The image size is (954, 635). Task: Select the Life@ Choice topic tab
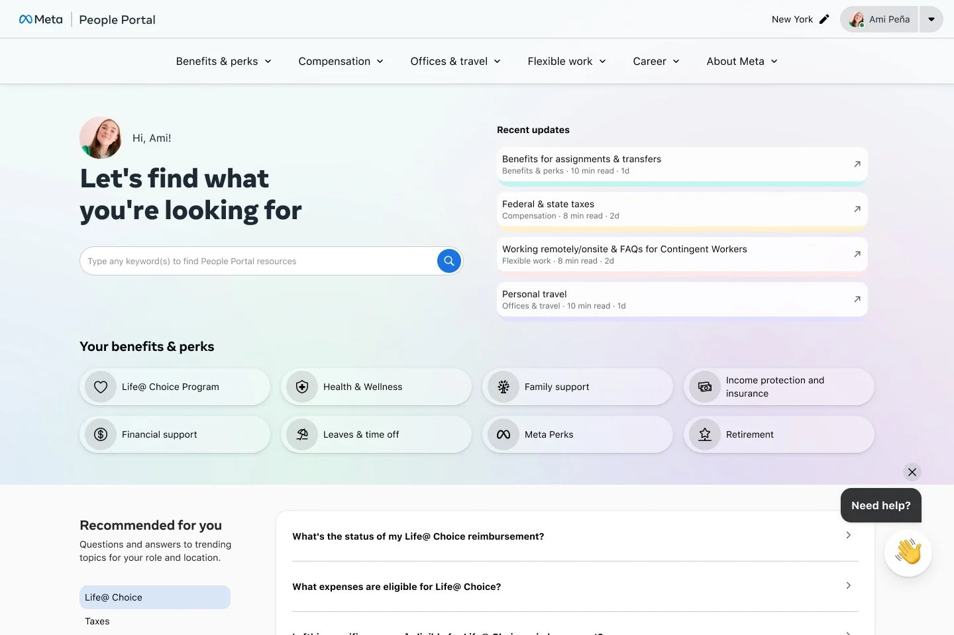click(155, 597)
